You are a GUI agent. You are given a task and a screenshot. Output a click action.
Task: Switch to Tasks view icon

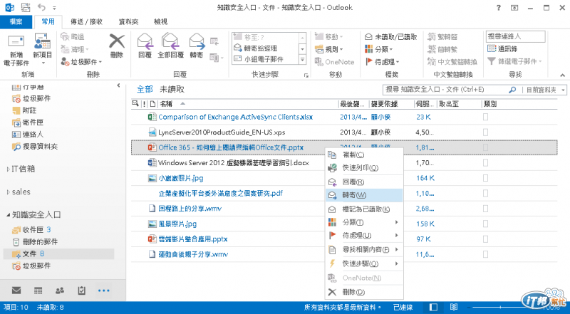point(81,291)
